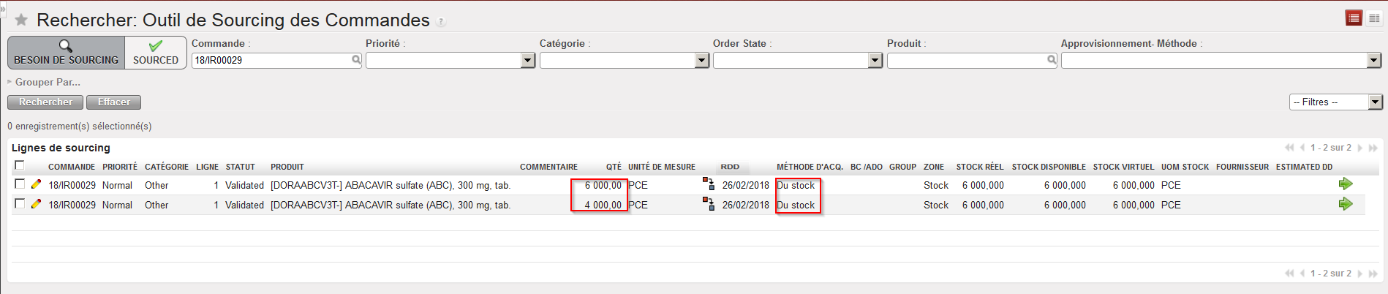Screen dimensions: 1388x294
Task: Go to last page, top pager
Action: (1373, 148)
